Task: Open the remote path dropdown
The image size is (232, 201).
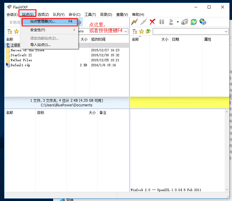Action: coord(226,31)
